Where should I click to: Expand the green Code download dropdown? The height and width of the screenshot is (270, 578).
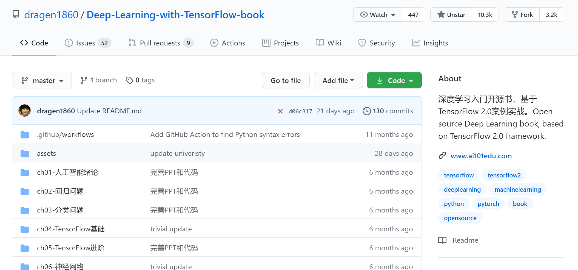pyautogui.click(x=394, y=81)
